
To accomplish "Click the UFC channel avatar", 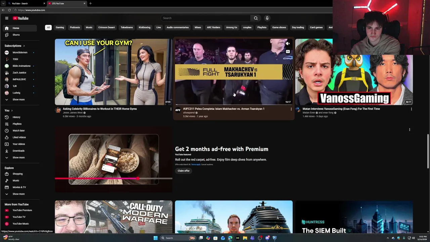I will (x=178, y=110).
